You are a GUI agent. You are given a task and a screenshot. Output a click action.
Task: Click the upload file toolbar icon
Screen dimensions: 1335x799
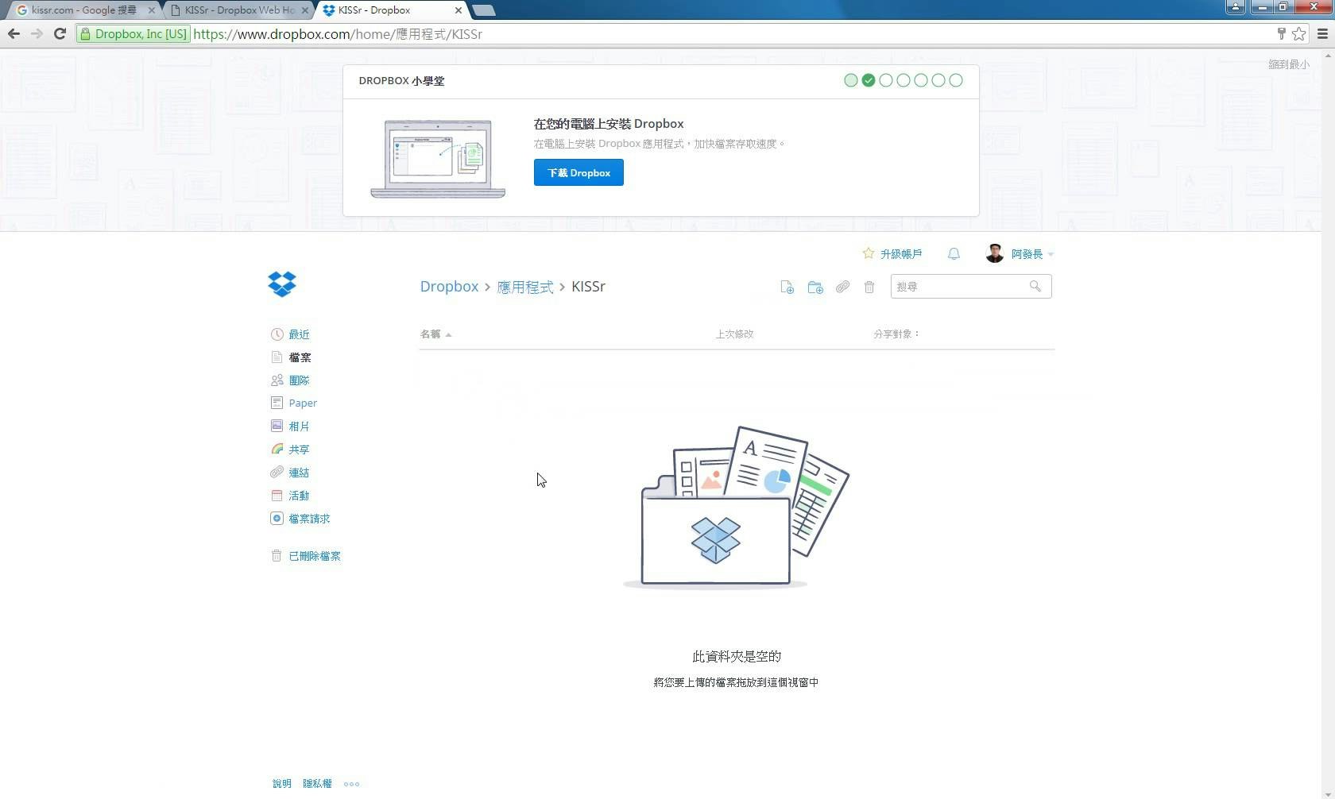pyautogui.click(x=787, y=288)
